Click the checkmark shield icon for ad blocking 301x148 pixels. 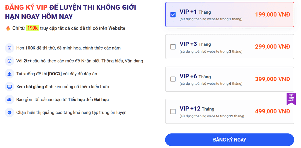click(9, 113)
